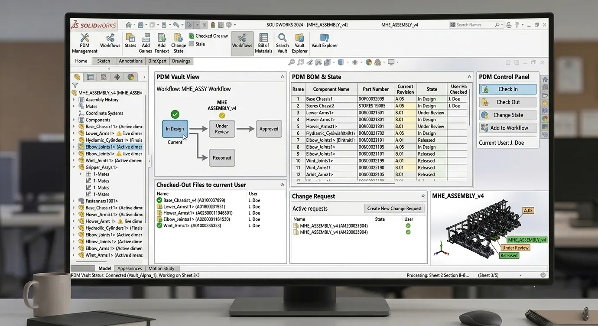Expand the Components tree node

74,120
